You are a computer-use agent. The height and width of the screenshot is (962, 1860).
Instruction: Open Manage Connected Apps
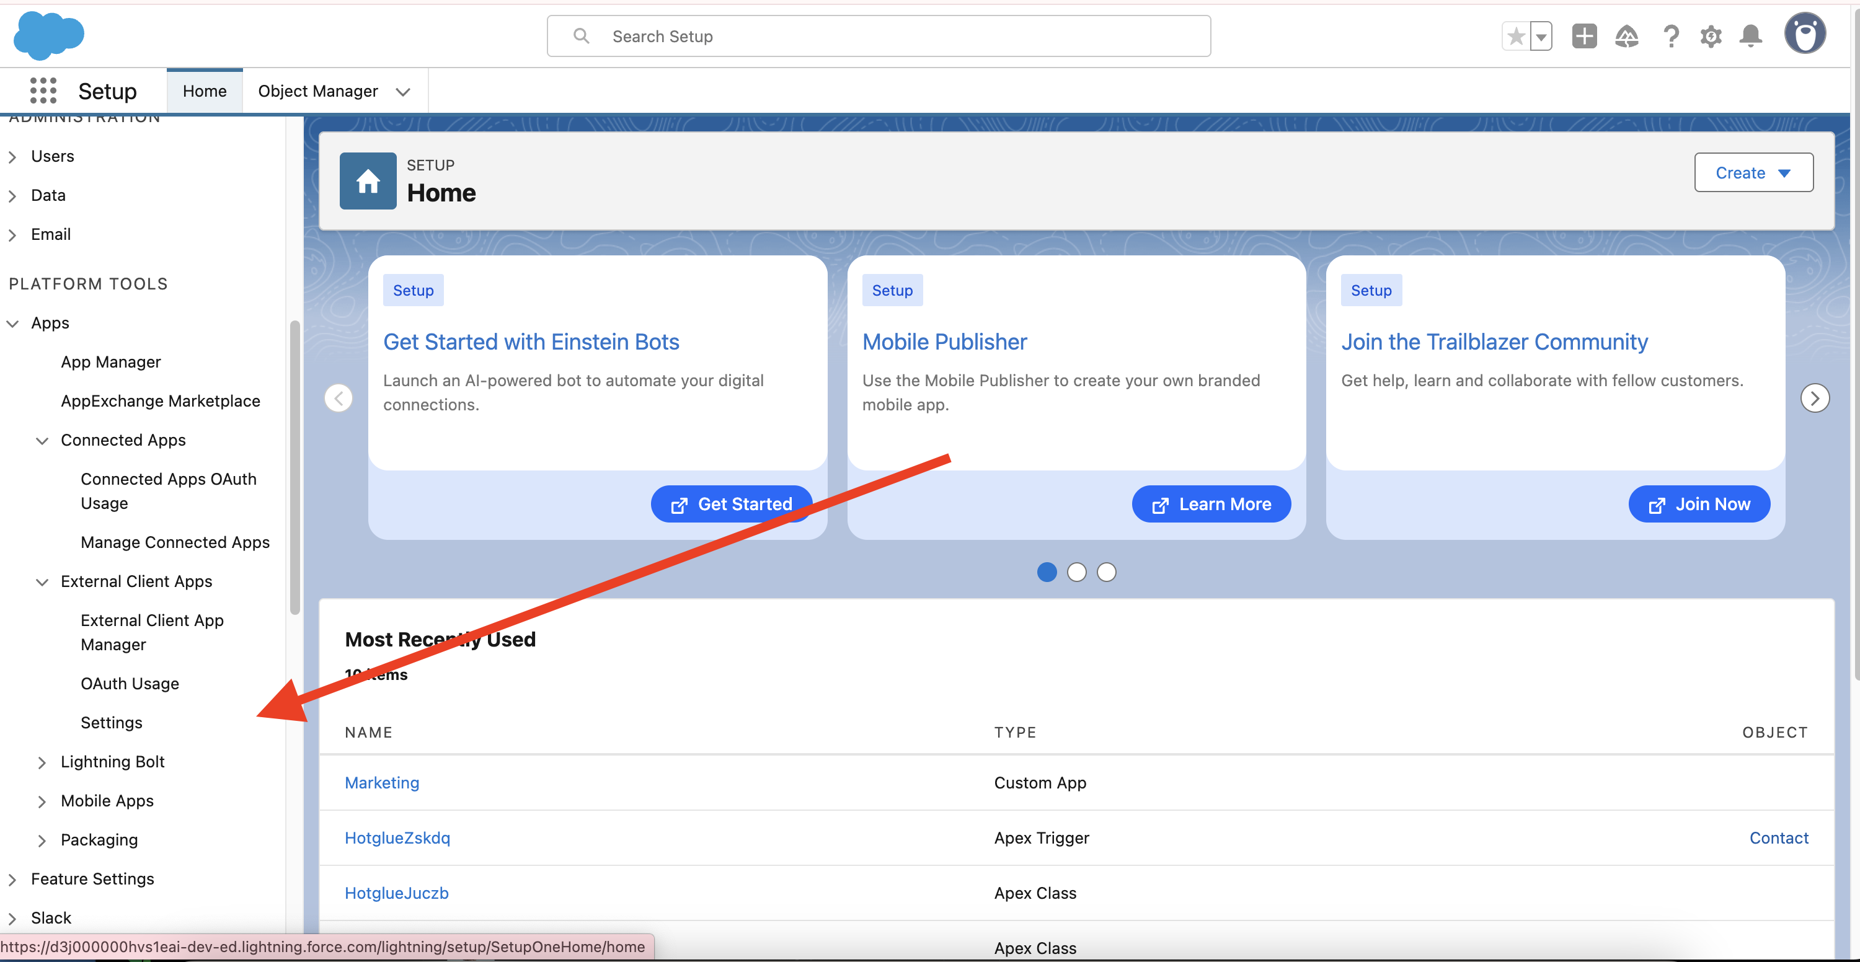coord(175,542)
